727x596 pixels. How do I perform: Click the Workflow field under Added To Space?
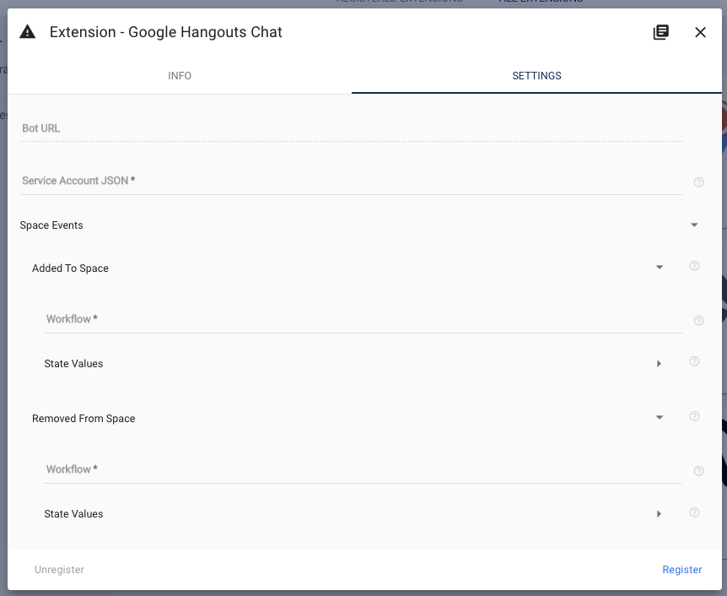pos(363,319)
